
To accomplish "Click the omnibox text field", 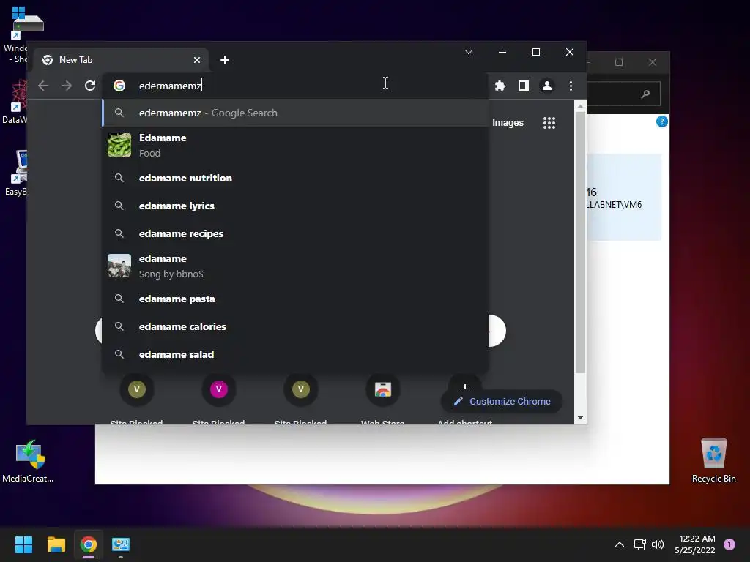I will coord(297,86).
